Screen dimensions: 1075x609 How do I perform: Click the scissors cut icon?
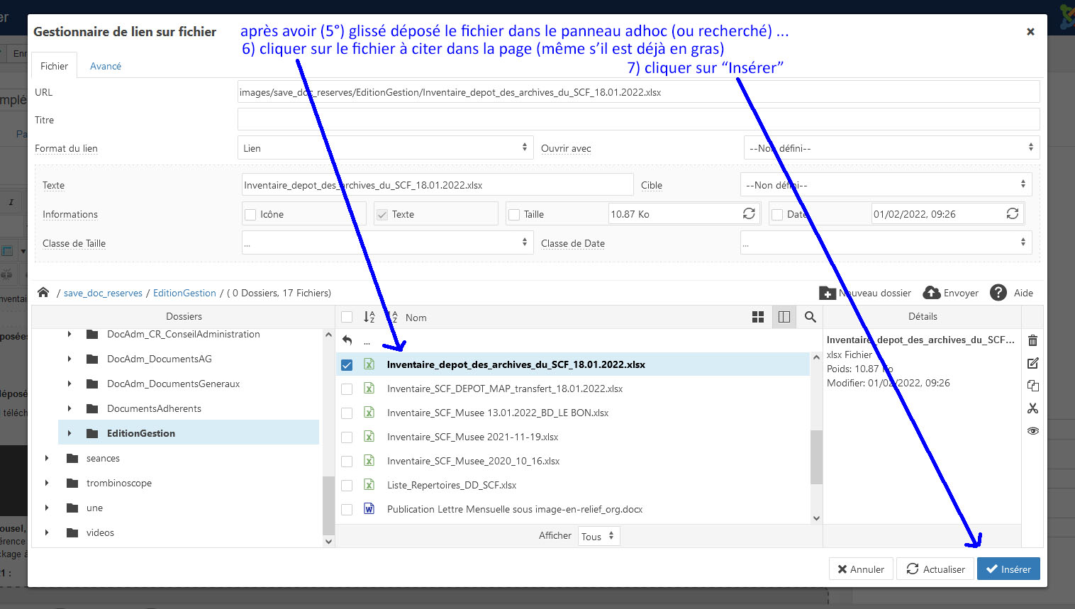pos(1032,408)
